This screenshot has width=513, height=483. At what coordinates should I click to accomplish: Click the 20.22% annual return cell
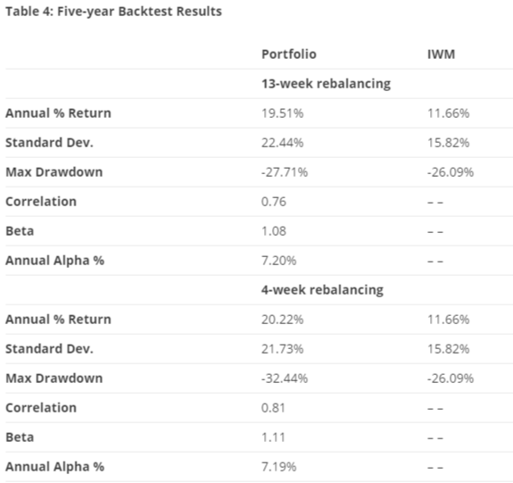coord(282,320)
